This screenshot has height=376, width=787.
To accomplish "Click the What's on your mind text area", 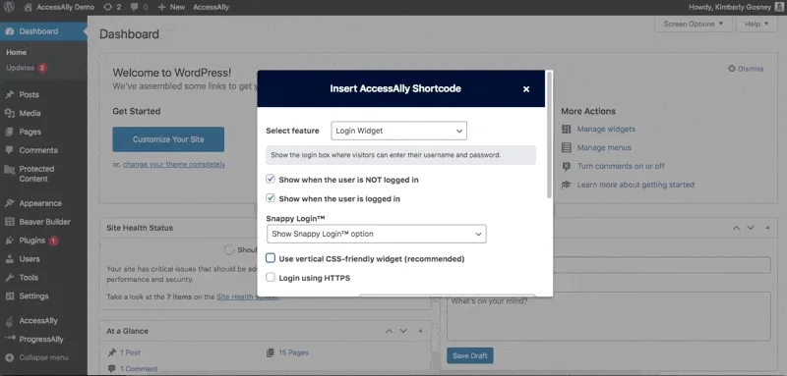I will (608, 316).
